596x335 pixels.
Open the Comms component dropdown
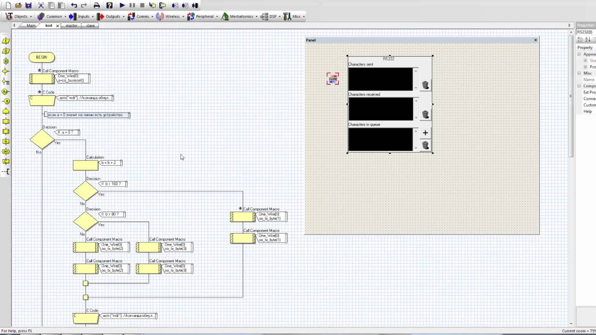[x=140, y=16]
